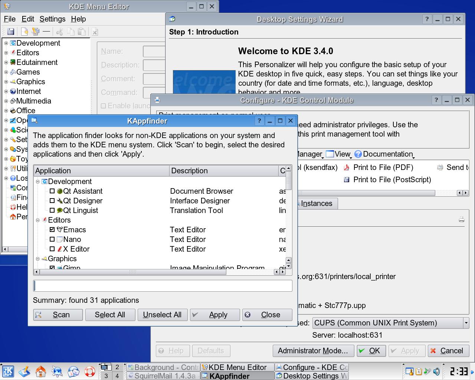Screen dimensions: 475x380
Task: Switch to the SquirrelMail taskbar entry
Action: pos(163,376)
